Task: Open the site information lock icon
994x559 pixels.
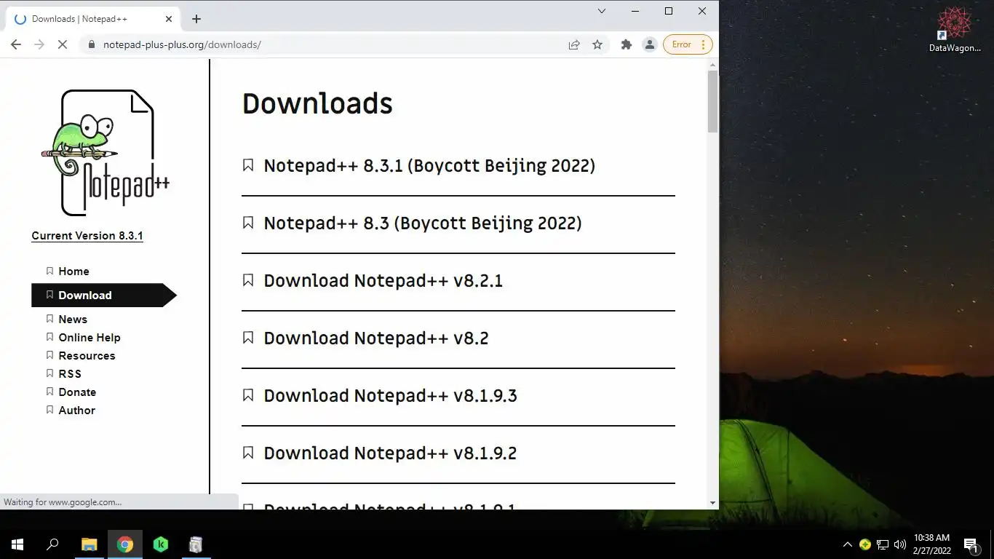Action: (x=92, y=44)
